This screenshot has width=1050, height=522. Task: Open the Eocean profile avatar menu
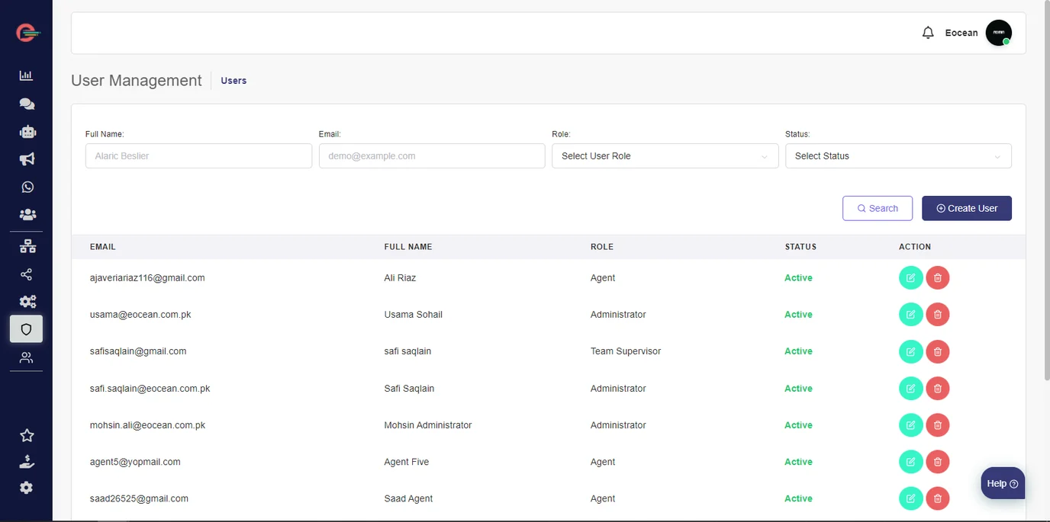998,33
